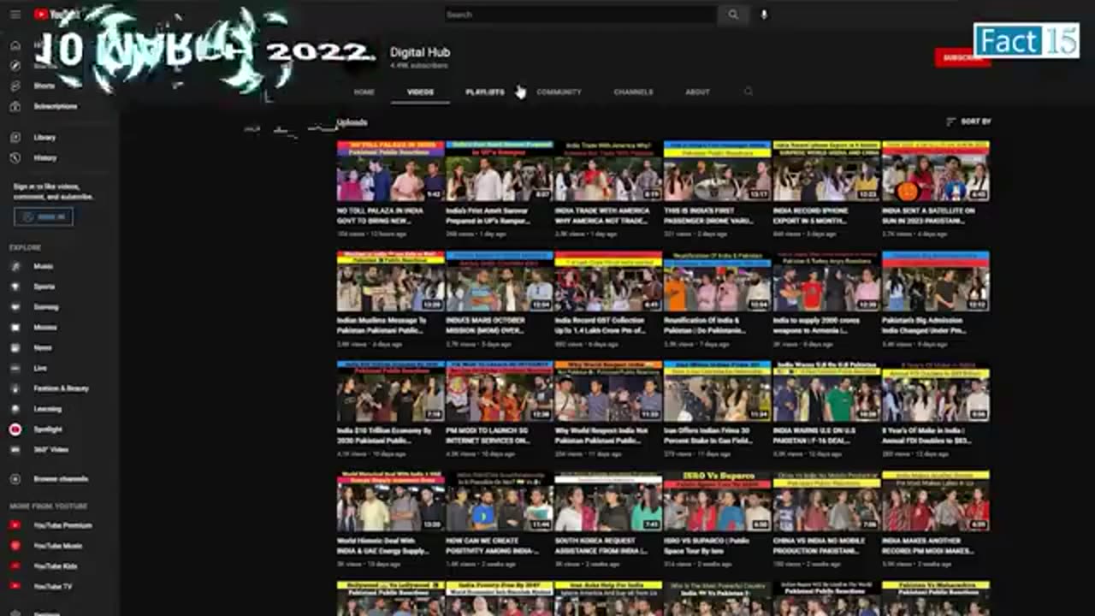Click inside the Search field
This screenshot has width=1095, height=616.
[x=580, y=15]
